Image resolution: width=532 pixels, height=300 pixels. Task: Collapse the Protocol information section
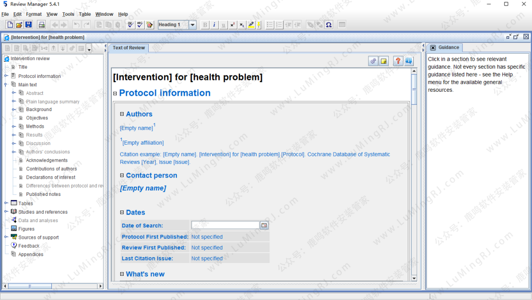[115, 93]
